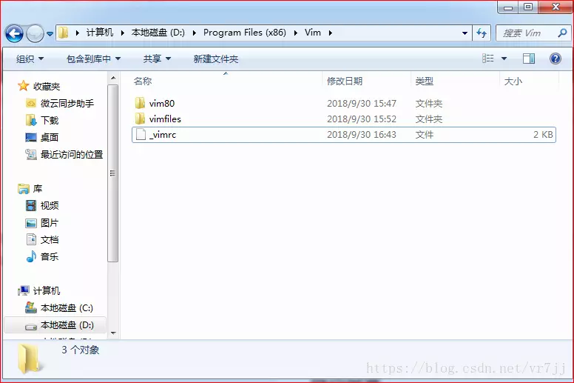Click the 2 KB size value
Viewport: 574px width, 383px height.
tap(543, 135)
